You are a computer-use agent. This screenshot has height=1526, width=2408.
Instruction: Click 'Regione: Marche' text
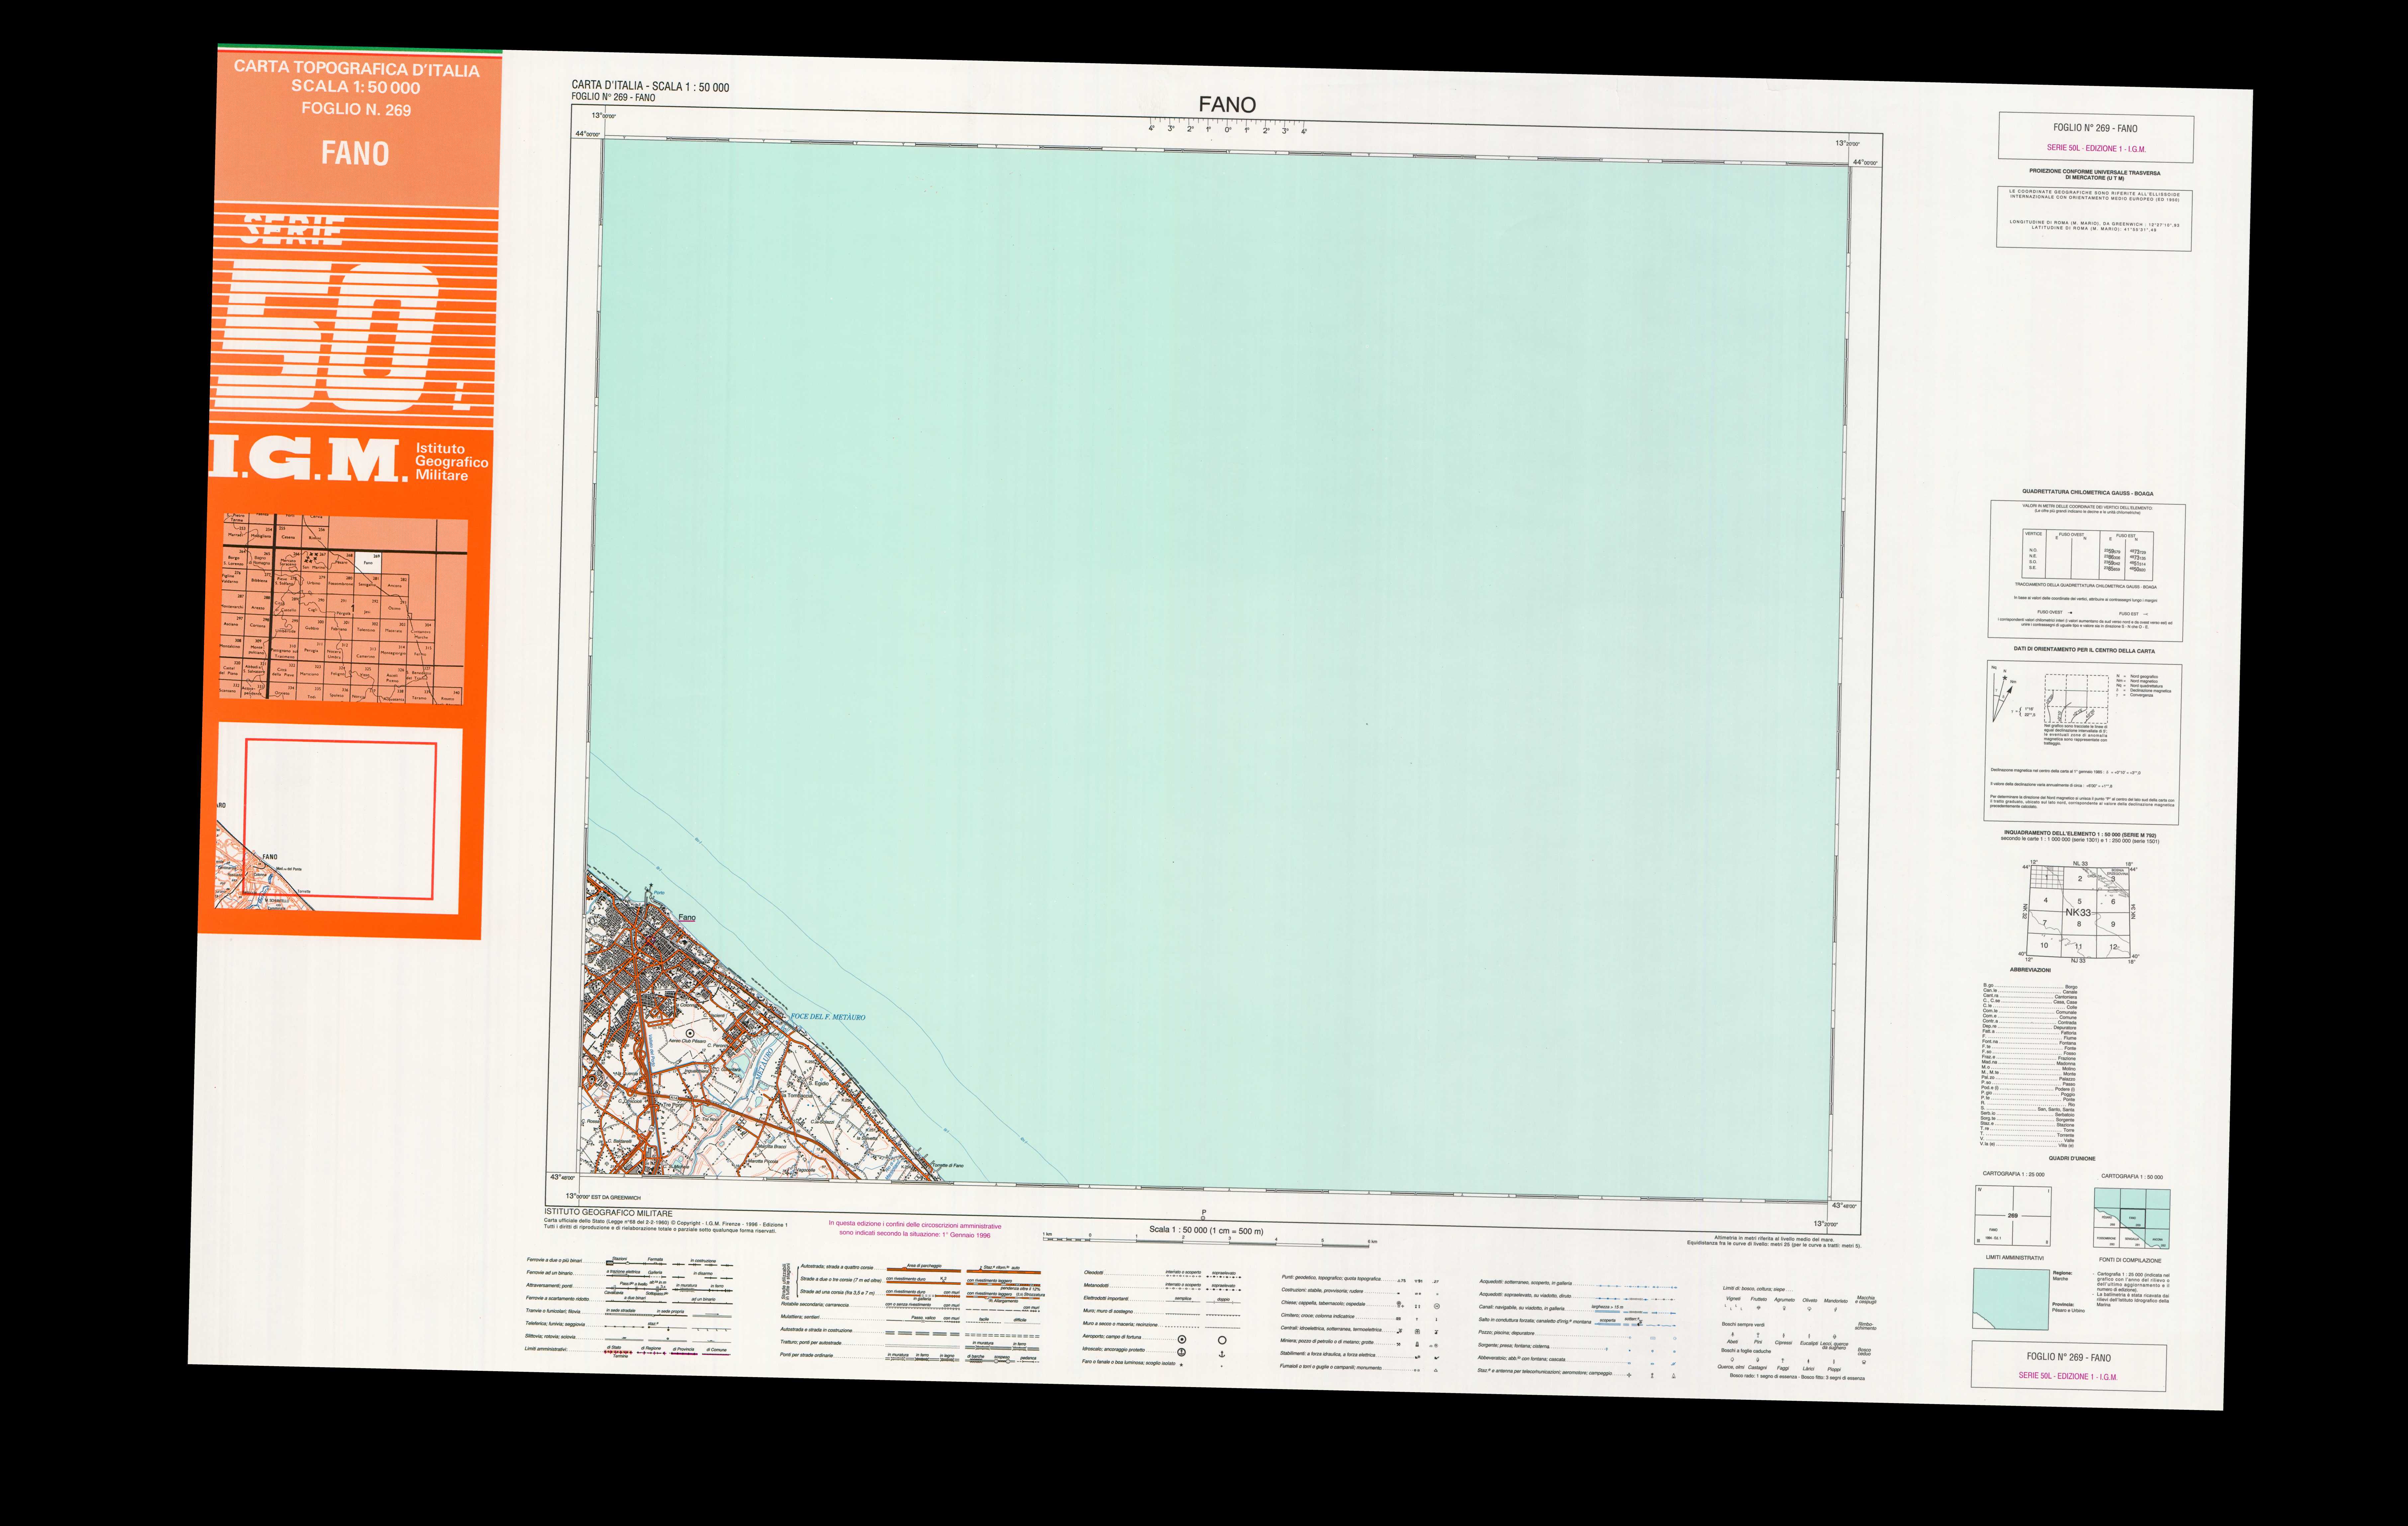[x=2063, y=1276]
